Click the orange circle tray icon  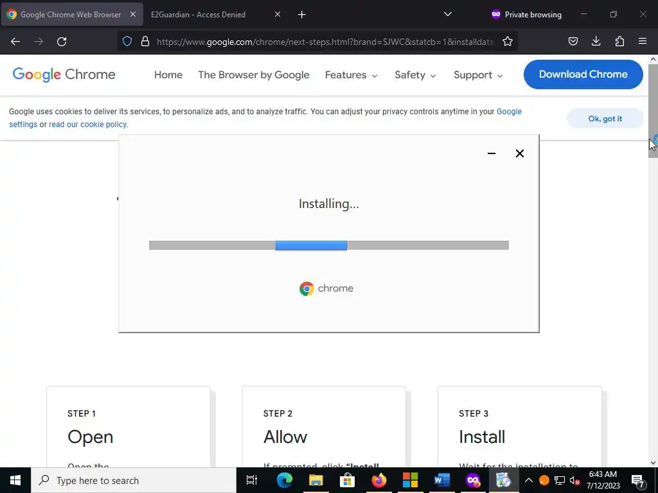pyautogui.click(x=544, y=480)
